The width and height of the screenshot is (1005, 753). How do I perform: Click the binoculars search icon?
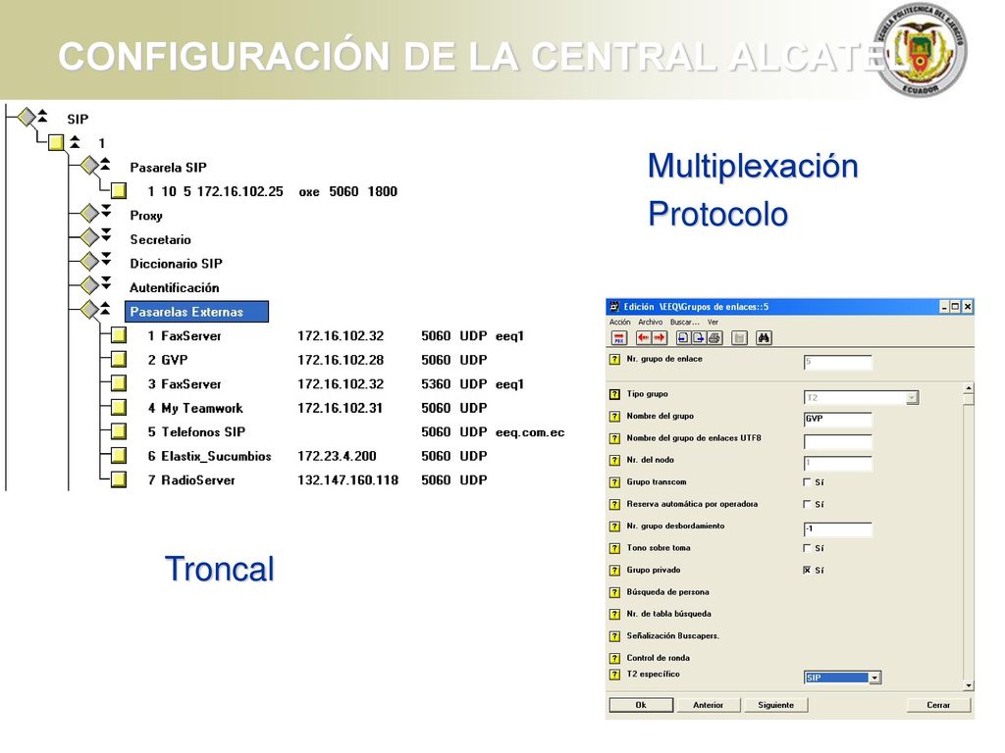pyautogui.click(x=764, y=338)
